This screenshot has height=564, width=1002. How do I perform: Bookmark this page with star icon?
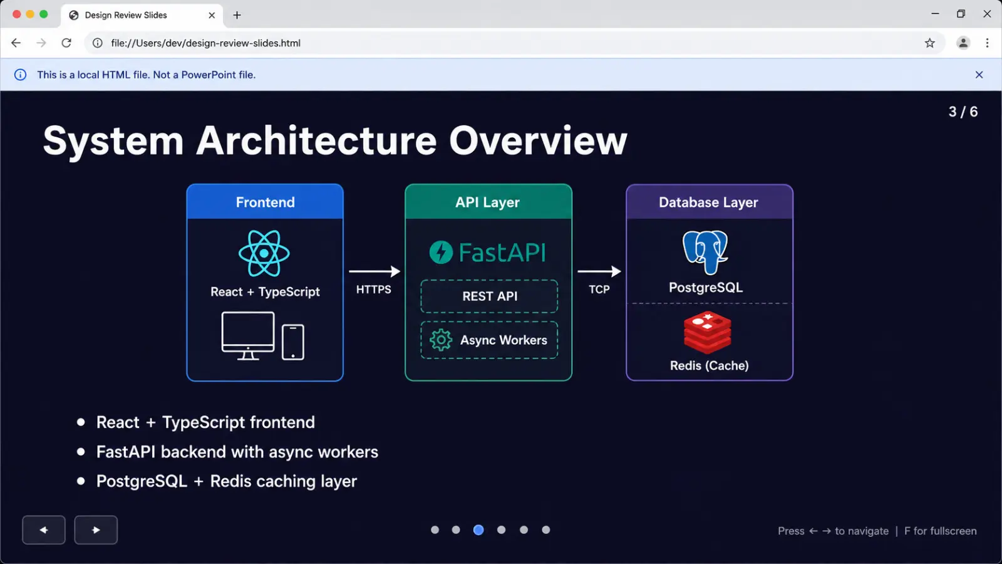(930, 43)
